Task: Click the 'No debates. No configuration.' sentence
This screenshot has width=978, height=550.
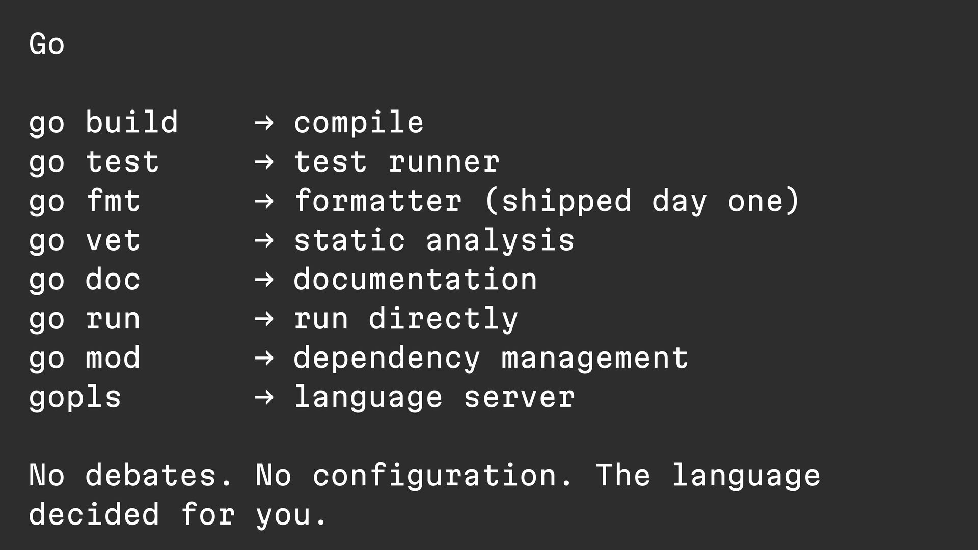Action: point(301,477)
